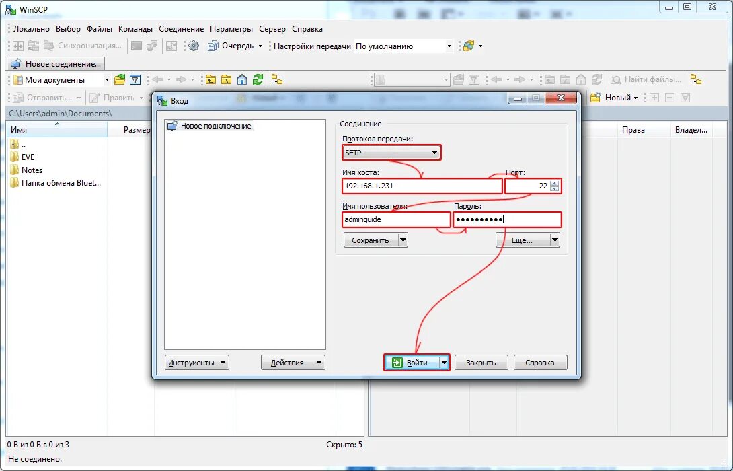Open the Соединение menu
733x471 pixels.
182,28
